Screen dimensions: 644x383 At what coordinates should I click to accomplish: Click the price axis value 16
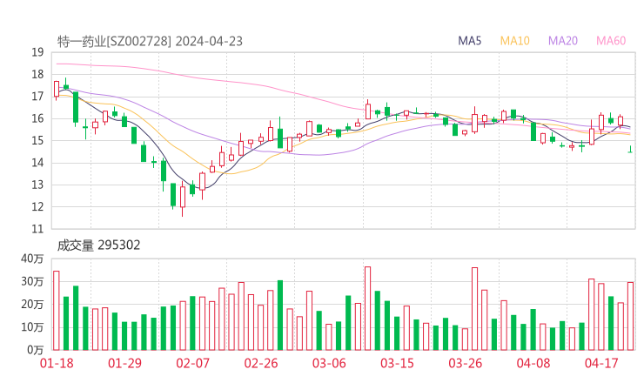coord(37,118)
